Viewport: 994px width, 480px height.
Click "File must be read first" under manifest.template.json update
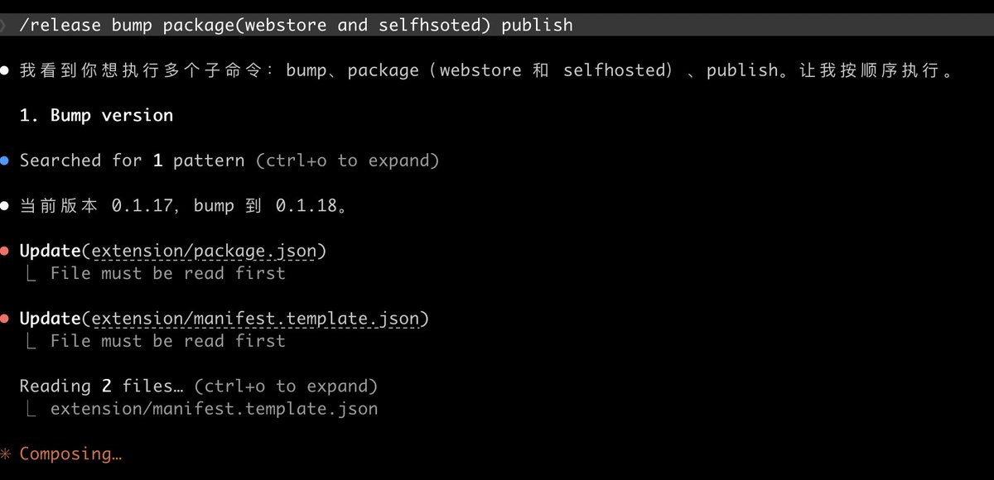[x=167, y=341]
